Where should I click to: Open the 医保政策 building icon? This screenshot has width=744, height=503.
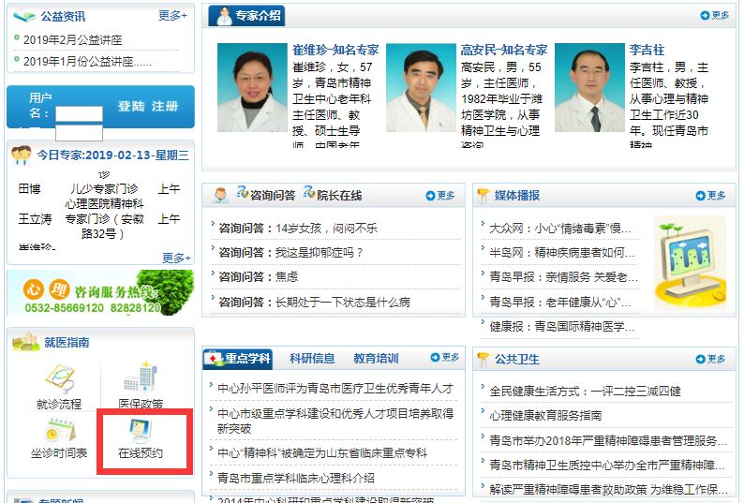pos(141,377)
